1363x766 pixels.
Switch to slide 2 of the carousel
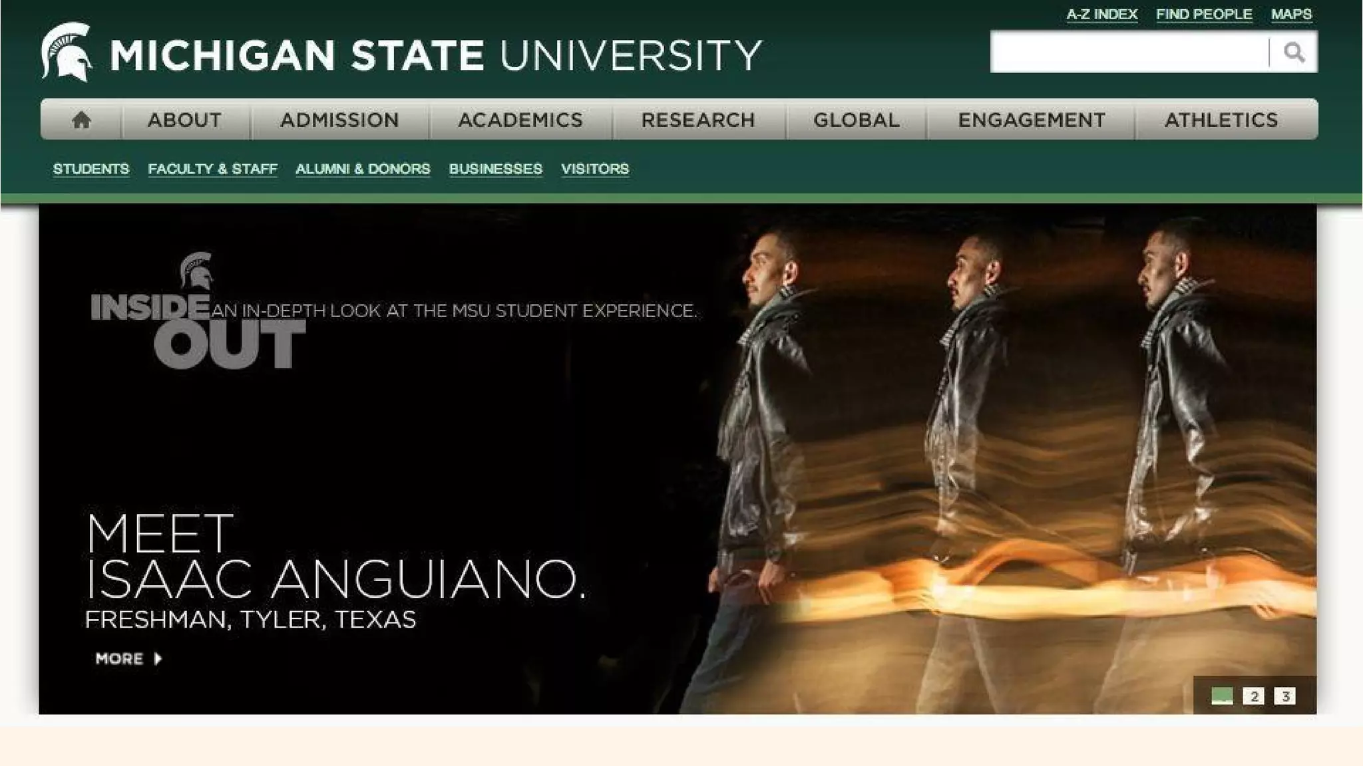pyautogui.click(x=1254, y=696)
